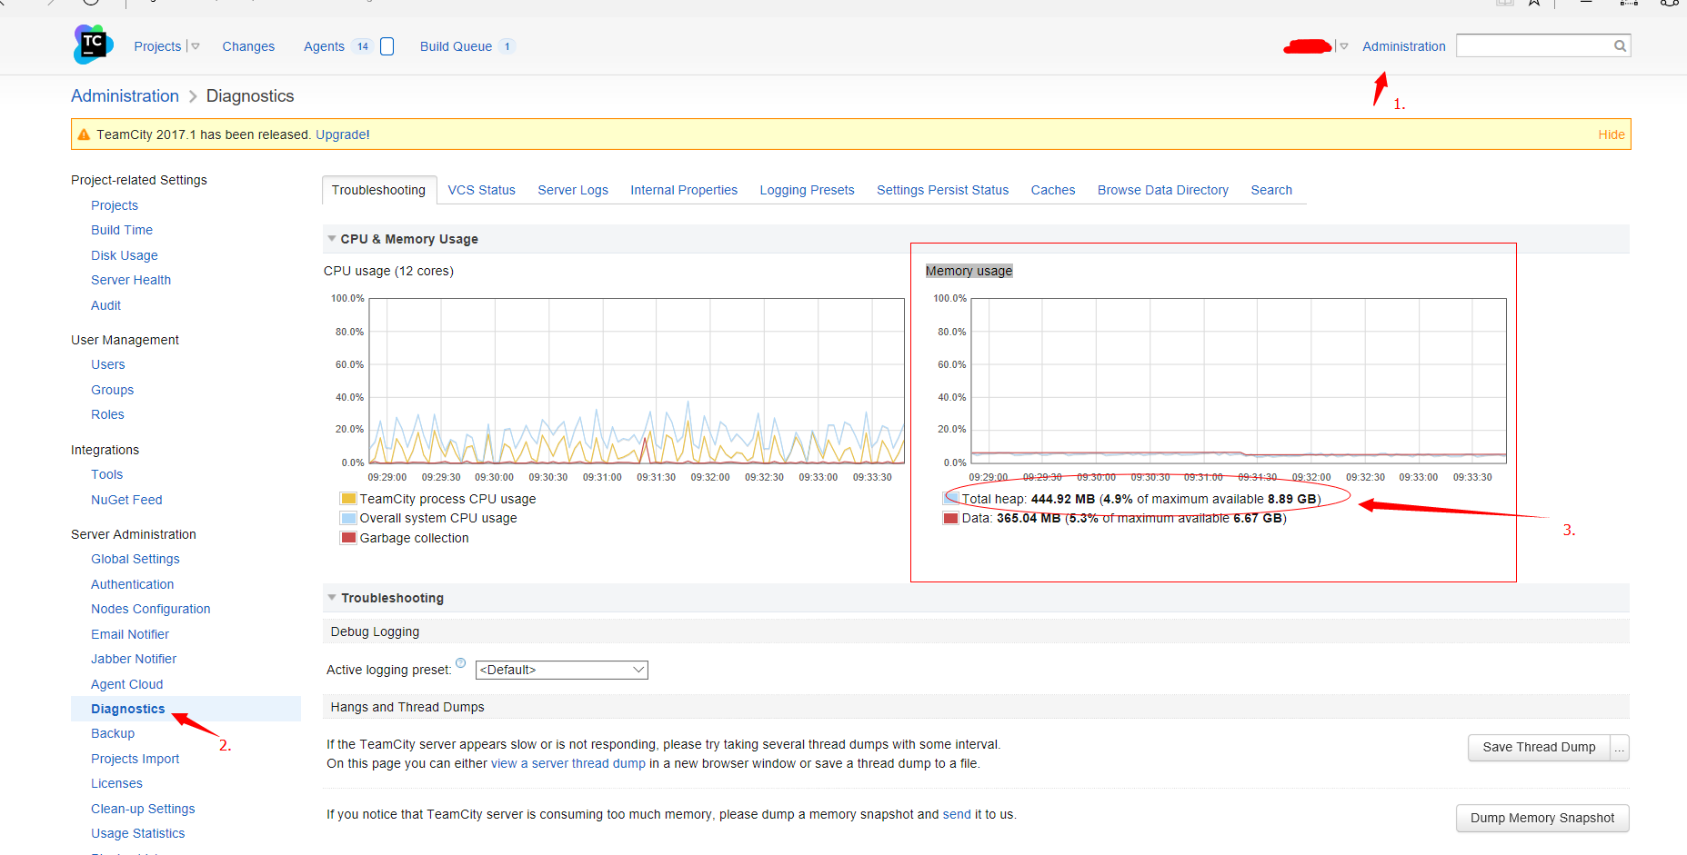
Task: Hide the upgrade notification banner
Action: (x=1611, y=134)
